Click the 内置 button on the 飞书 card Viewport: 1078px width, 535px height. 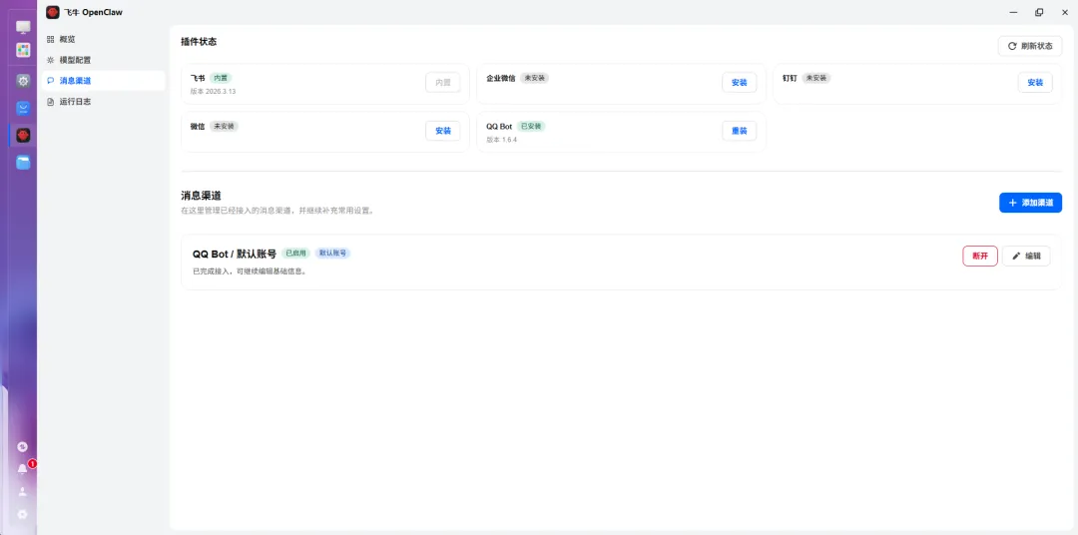pos(443,83)
